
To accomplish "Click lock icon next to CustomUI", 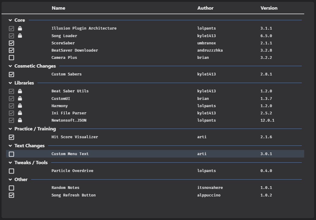I will pos(20,99).
